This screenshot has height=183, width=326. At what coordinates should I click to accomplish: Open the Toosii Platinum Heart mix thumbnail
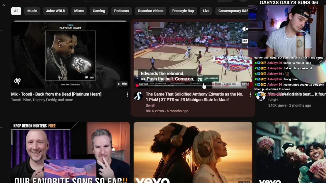[70, 55]
